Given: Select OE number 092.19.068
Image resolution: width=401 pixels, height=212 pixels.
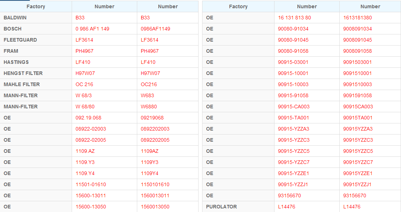Looking at the screenshot, I should 88,118.
